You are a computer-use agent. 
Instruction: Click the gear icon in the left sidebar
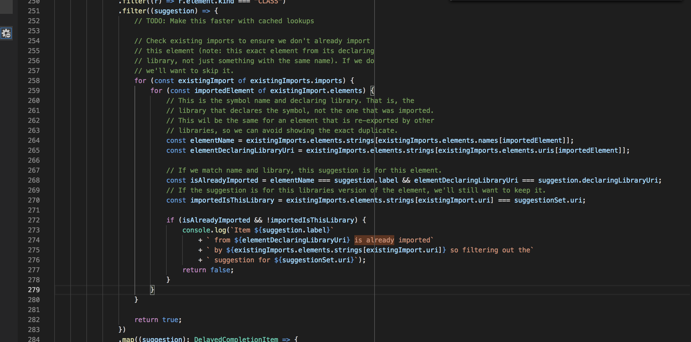[6, 33]
